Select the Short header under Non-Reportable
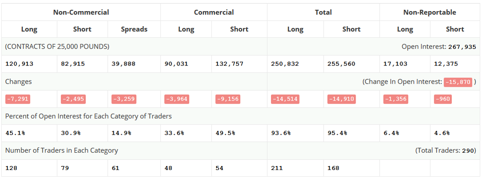This screenshot has width=482, height=178. (455, 29)
